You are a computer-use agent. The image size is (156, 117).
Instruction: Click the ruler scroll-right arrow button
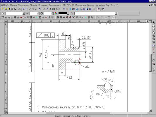point(148,21)
